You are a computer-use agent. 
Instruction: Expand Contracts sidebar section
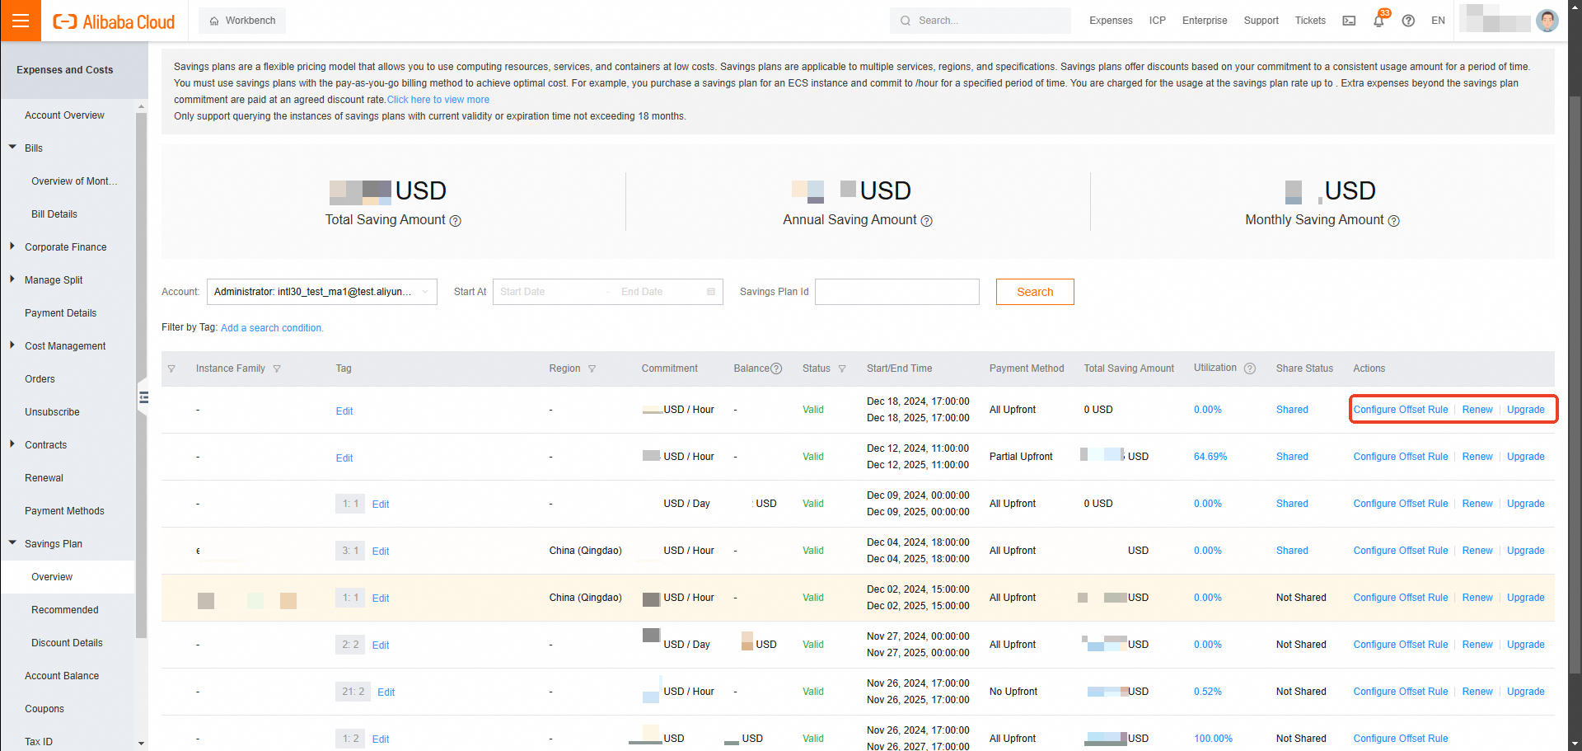(12, 444)
